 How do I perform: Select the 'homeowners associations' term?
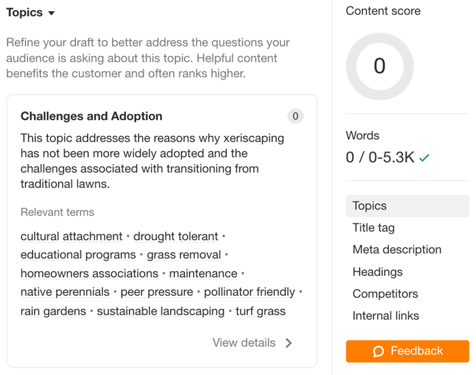click(x=89, y=273)
